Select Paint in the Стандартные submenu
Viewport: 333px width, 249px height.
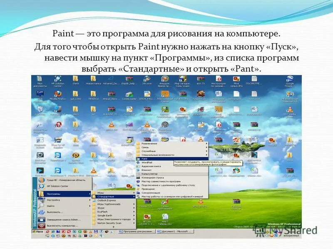tap(172, 159)
